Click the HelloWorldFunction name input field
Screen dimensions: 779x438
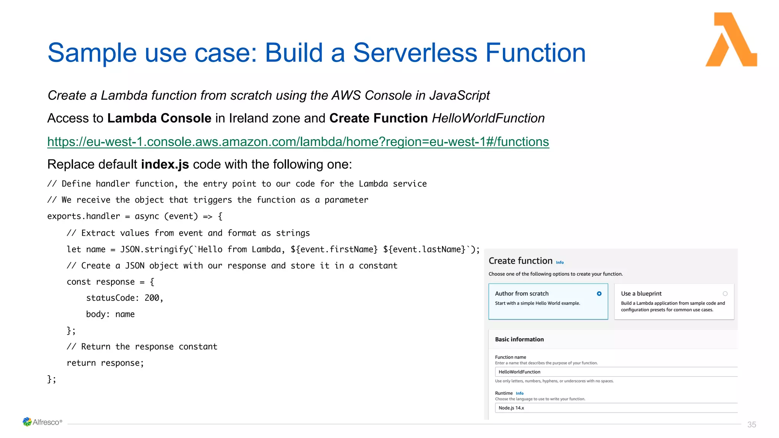pyautogui.click(x=615, y=372)
